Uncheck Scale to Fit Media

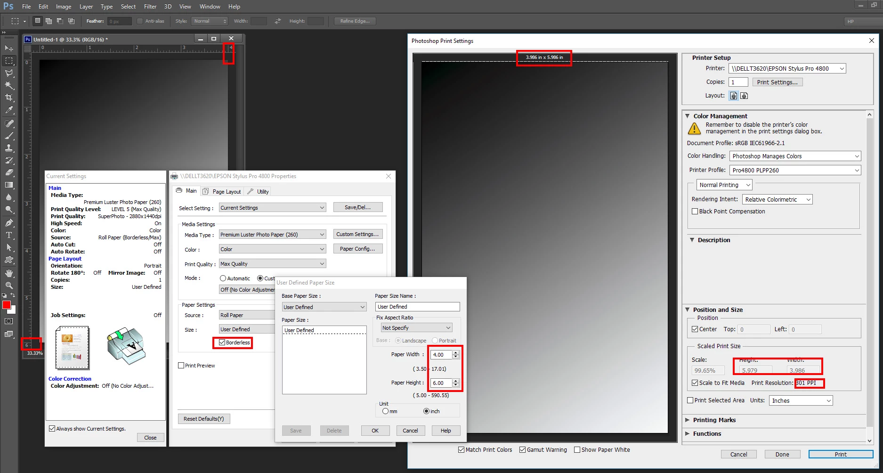(x=695, y=383)
